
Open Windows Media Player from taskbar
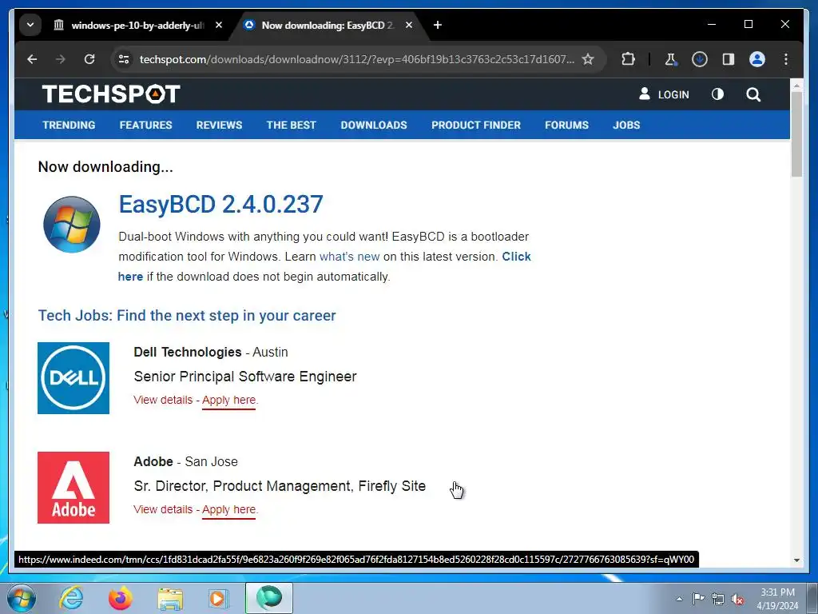(219, 599)
